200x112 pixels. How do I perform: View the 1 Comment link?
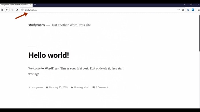[x=102, y=87]
